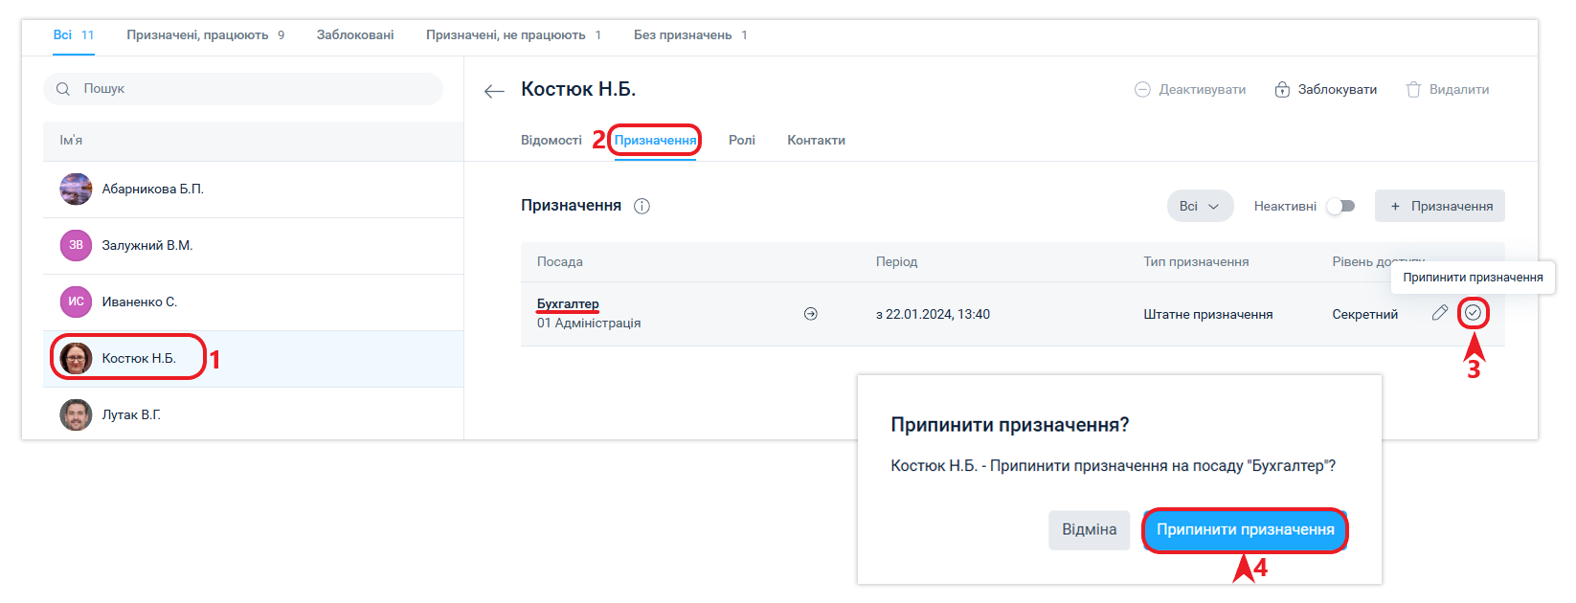Open the Всі filter dropdown
Screen dimensions: 1576x603
pos(1199,206)
